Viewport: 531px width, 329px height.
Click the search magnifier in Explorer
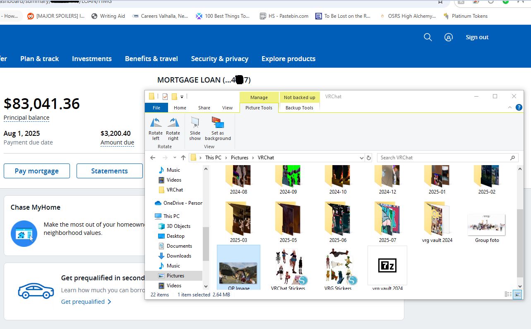point(512,158)
